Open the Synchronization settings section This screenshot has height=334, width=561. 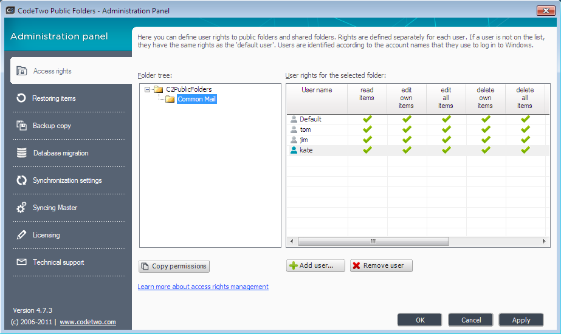(x=69, y=180)
